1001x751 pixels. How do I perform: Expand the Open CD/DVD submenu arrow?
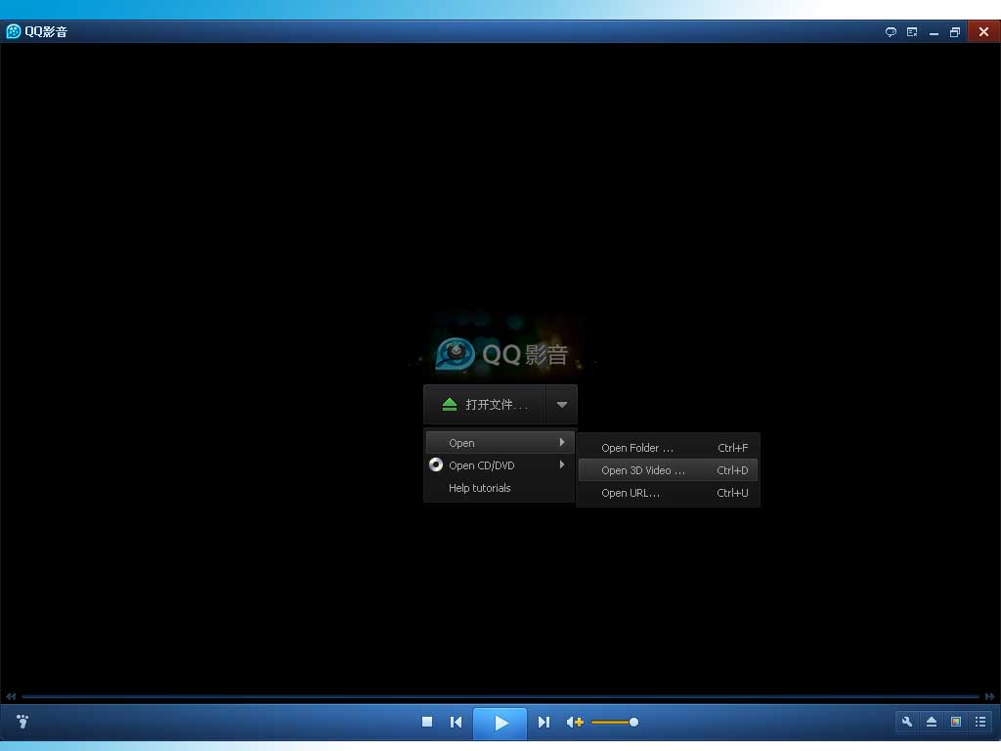[562, 464]
